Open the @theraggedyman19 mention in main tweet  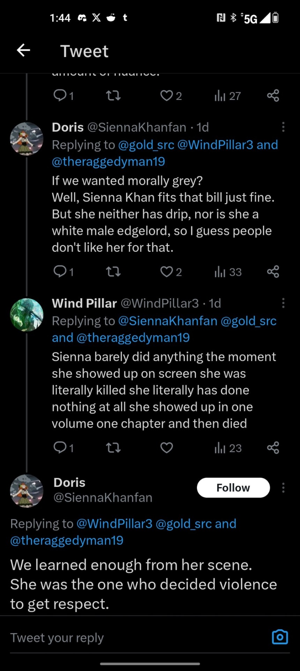(x=67, y=540)
